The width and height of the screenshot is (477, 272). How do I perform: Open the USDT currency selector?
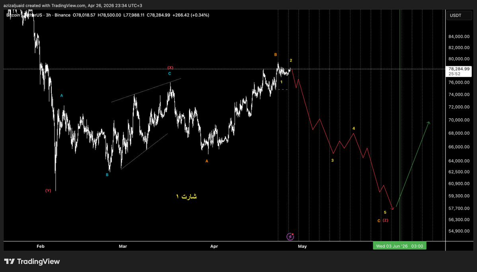click(459, 15)
